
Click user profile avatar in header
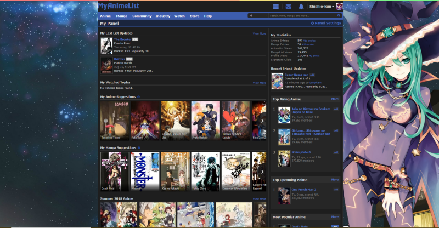(339, 7)
